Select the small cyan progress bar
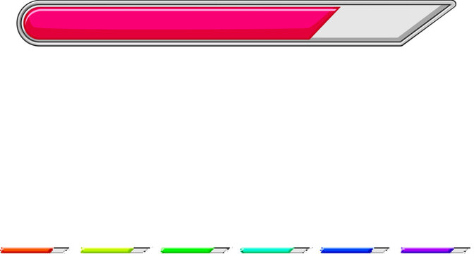This screenshot has height=254, width=474. tap(275, 250)
